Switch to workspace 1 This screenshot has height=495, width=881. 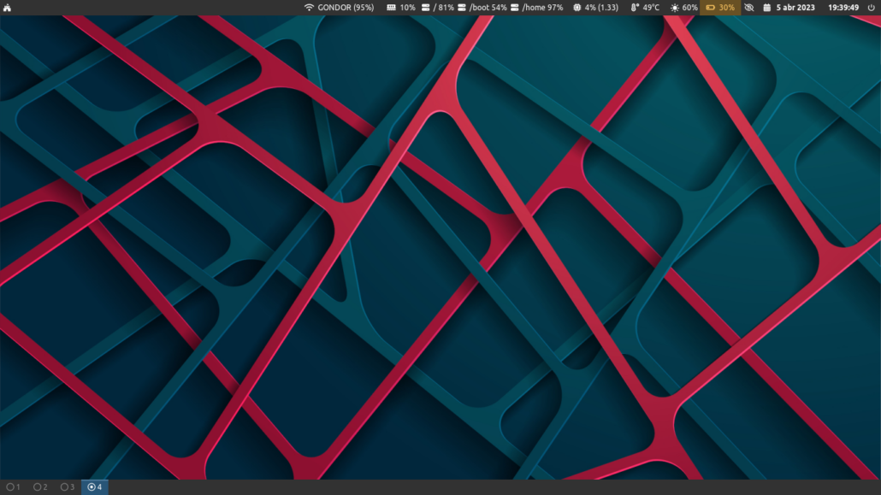pyautogui.click(x=13, y=487)
